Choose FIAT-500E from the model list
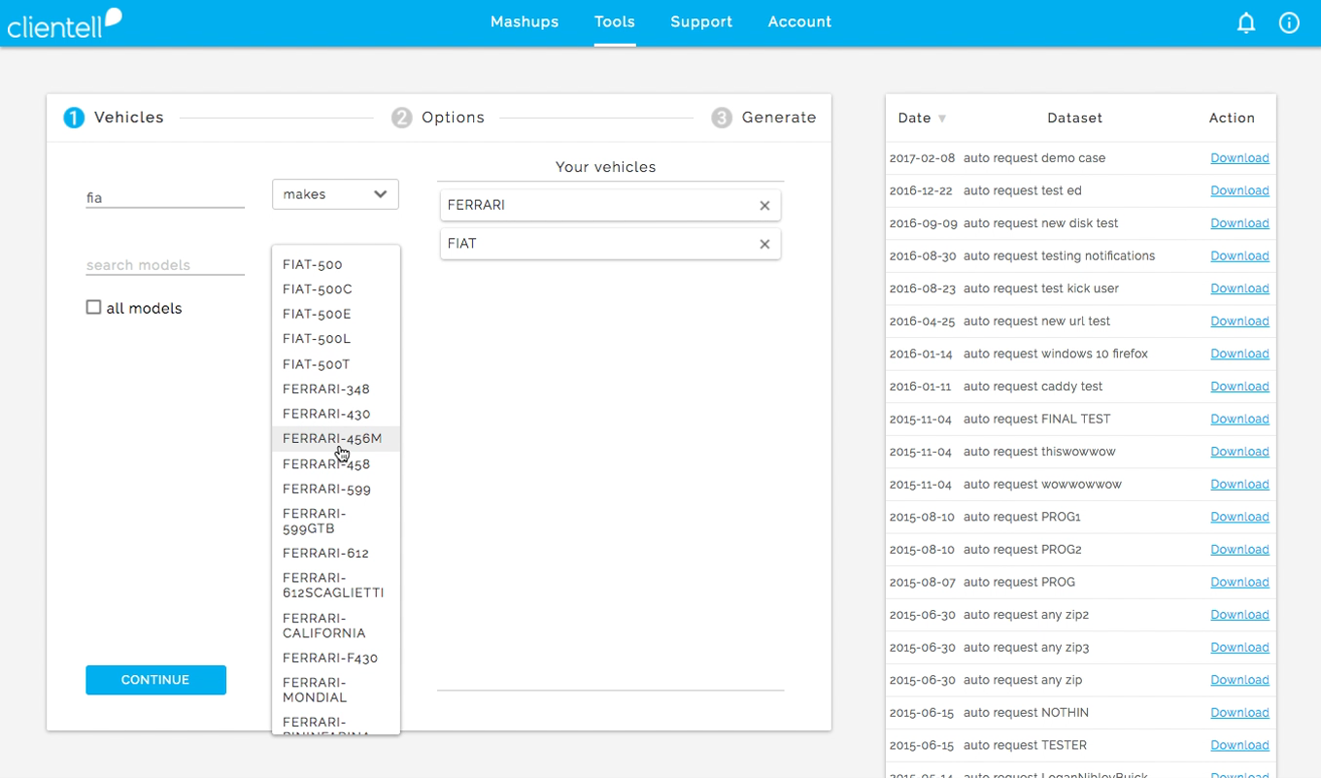 click(317, 315)
